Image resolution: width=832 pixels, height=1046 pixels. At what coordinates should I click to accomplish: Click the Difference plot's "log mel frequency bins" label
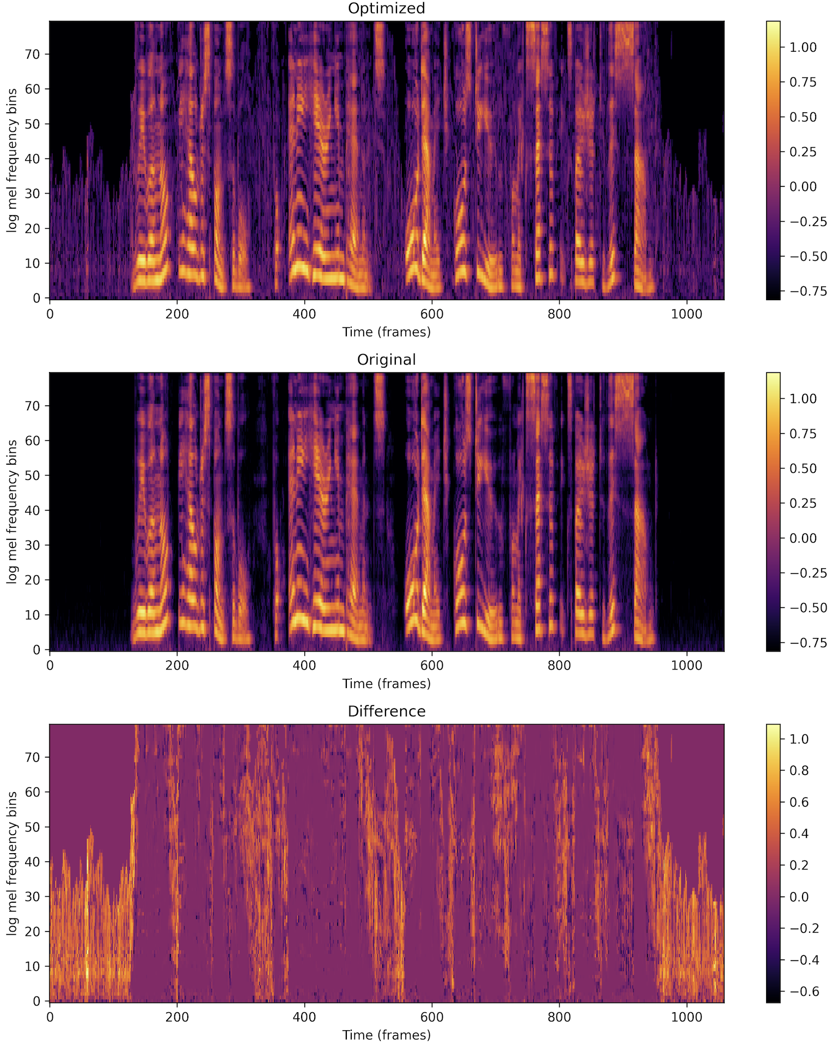pos(12,863)
